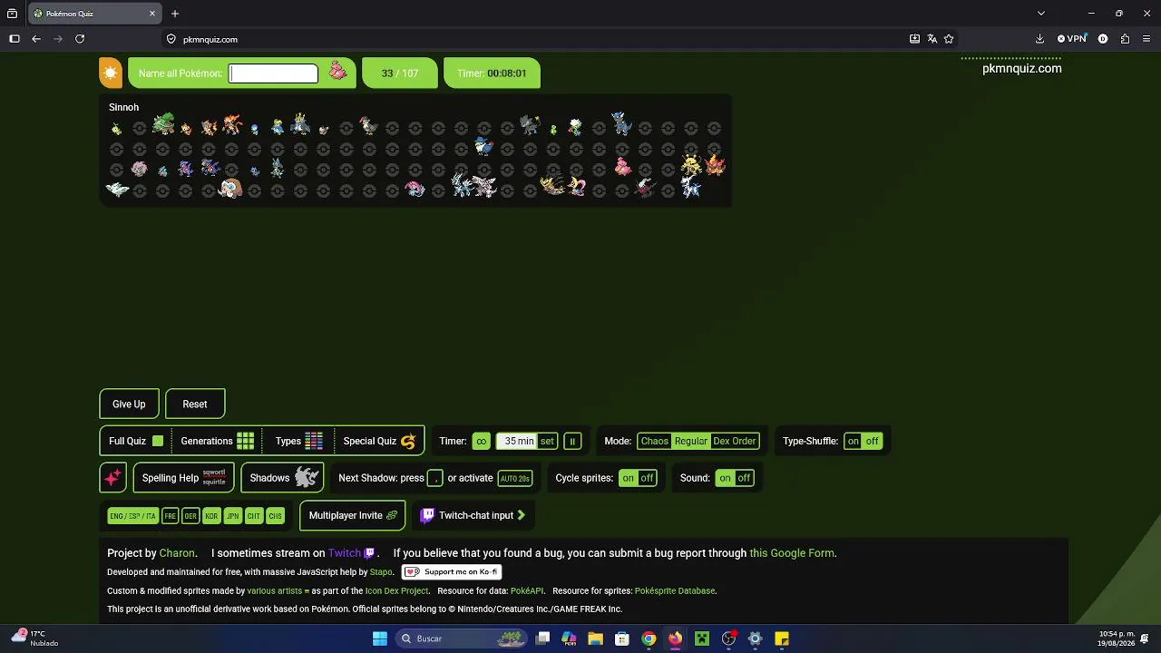1161x653 pixels.
Task: Turn Cycle sprites on
Action: tap(629, 478)
